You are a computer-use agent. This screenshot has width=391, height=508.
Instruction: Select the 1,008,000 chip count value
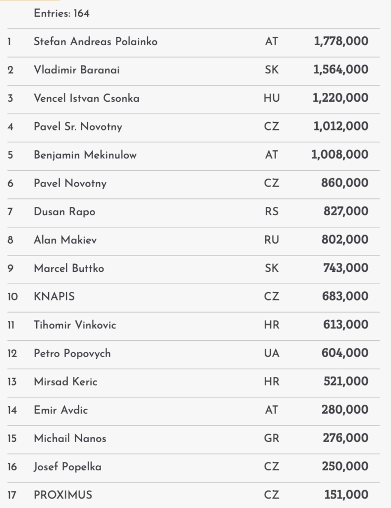pyautogui.click(x=339, y=155)
